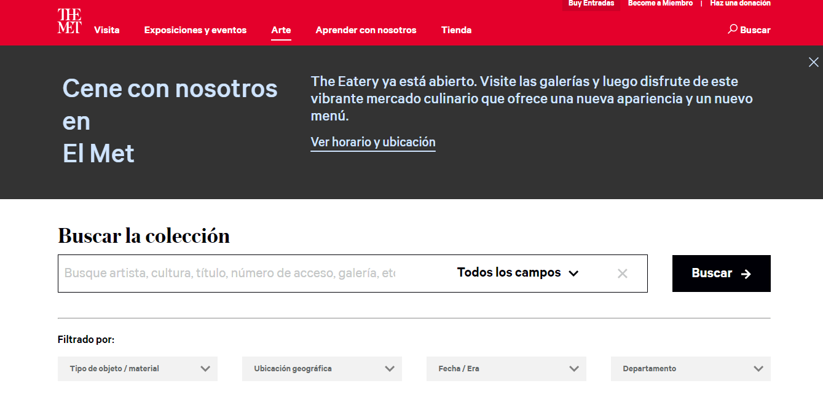Click the Buy Entradas button

591,4
